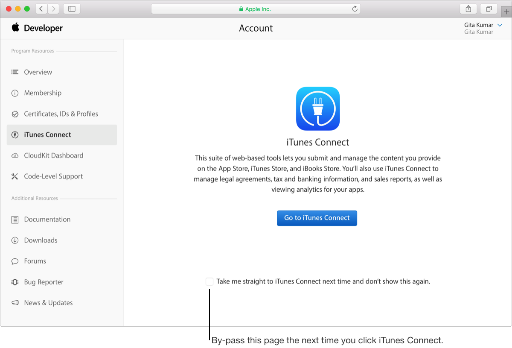This screenshot has width=512, height=348.
Task: Open the Bug Reporter link
Action: [x=44, y=282]
